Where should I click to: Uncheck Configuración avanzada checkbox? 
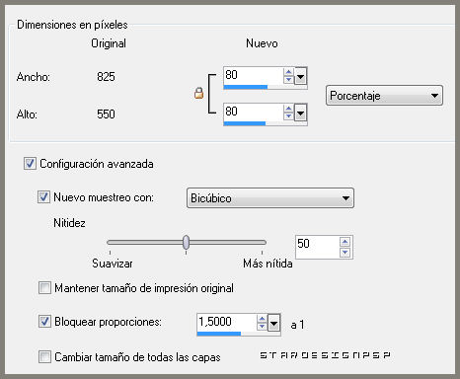pyautogui.click(x=30, y=164)
